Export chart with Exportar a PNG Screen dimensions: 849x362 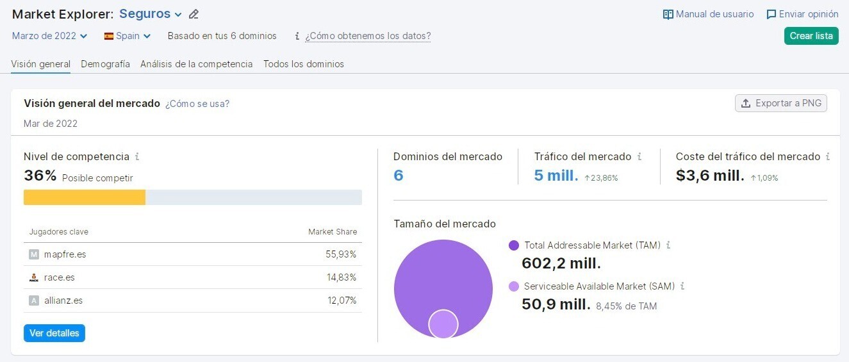point(780,103)
